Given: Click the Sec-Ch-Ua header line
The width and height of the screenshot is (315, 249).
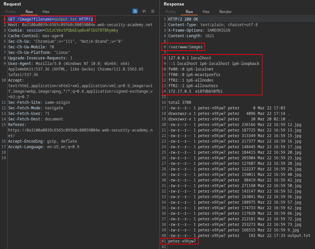Looking at the screenshot, I should [65, 41].
